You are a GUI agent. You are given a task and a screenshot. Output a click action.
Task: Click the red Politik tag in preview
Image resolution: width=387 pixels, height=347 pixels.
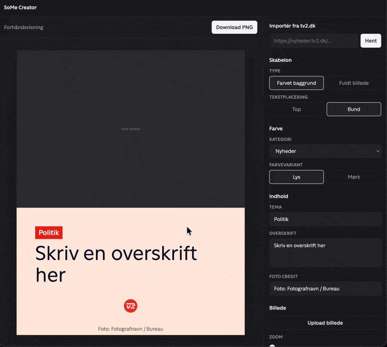point(49,232)
